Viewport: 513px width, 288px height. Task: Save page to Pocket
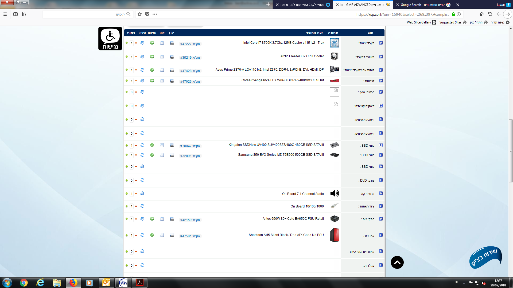(147, 14)
